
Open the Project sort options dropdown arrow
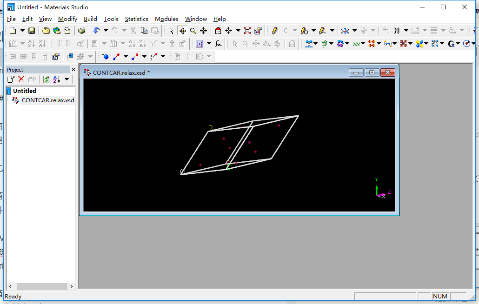pos(67,79)
